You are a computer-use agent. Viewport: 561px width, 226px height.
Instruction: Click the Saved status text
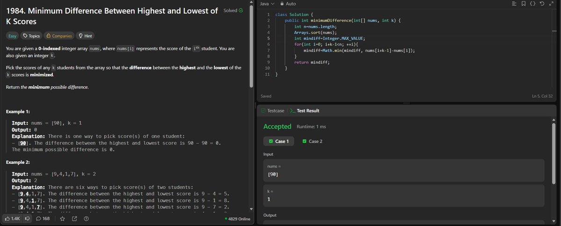266,96
